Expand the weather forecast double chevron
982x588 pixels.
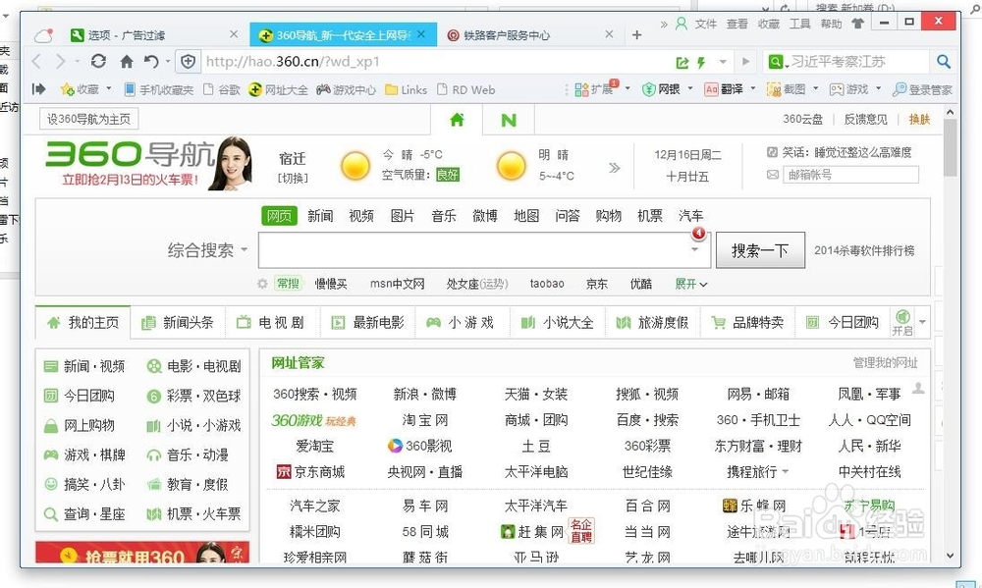pyautogui.click(x=615, y=167)
